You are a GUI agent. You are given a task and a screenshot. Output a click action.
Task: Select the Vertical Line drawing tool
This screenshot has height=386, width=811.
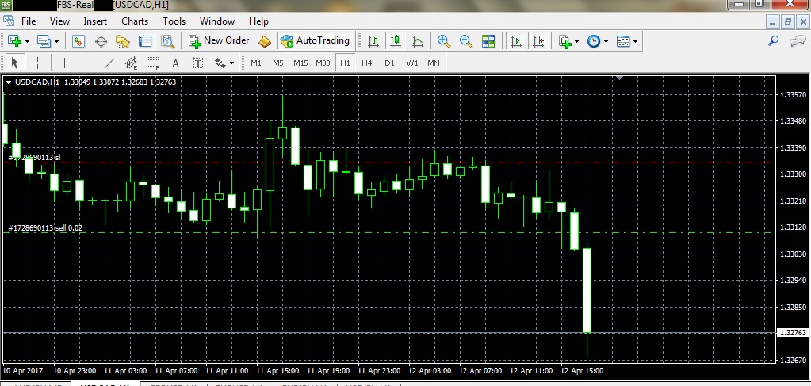tap(64, 63)
